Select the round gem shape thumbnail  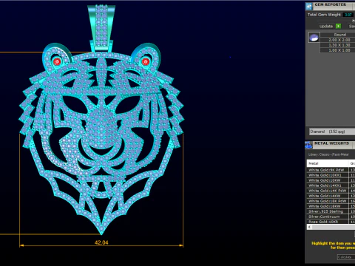(x=314, y=38)
